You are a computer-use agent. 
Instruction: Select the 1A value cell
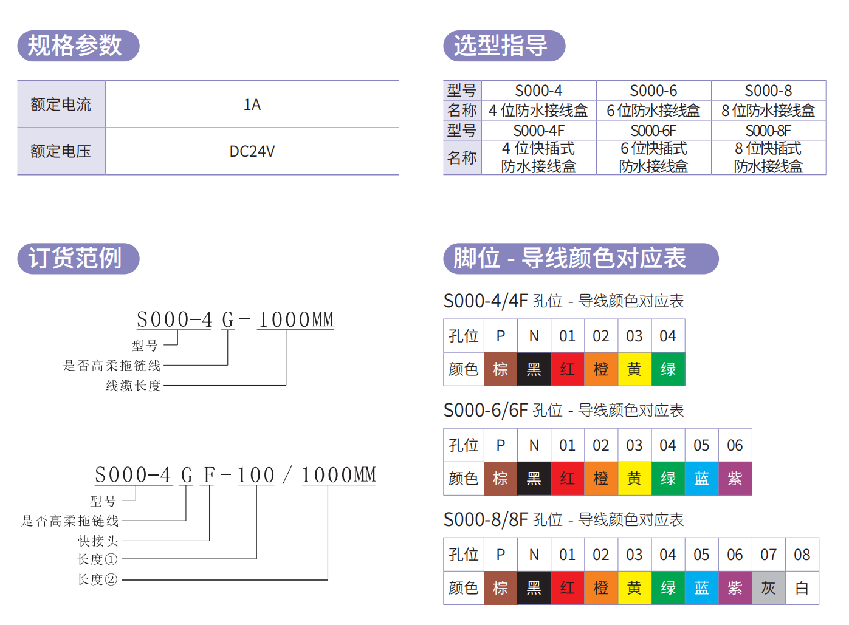click(252, 104)
